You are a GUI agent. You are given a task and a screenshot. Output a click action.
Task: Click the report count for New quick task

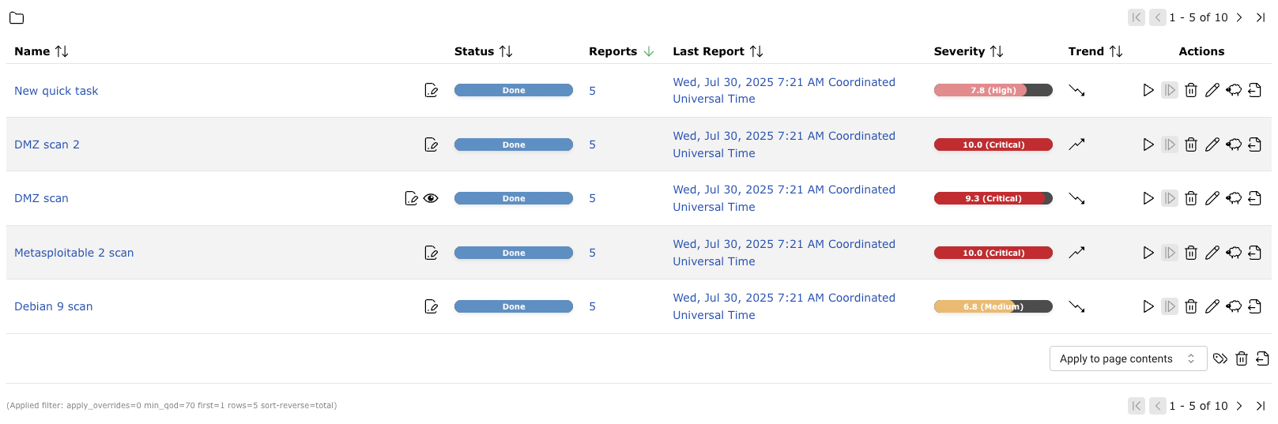point(592,91)
